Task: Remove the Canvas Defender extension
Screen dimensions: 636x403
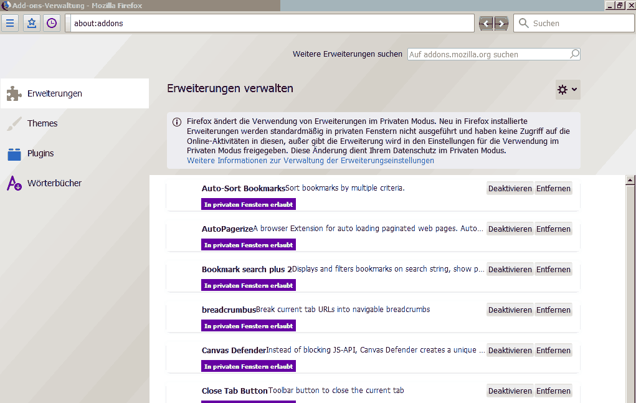Action: click(553, 351)
